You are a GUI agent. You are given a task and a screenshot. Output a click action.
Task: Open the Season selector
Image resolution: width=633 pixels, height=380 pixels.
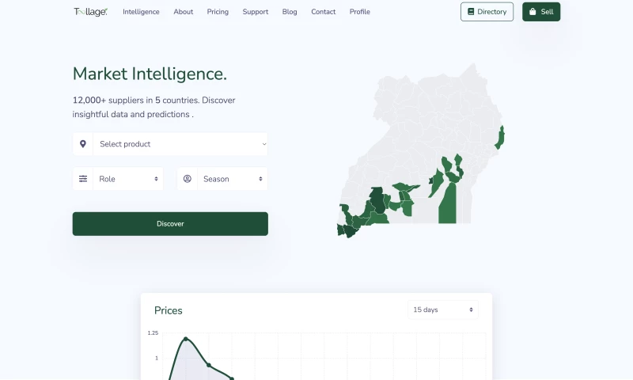232,179
